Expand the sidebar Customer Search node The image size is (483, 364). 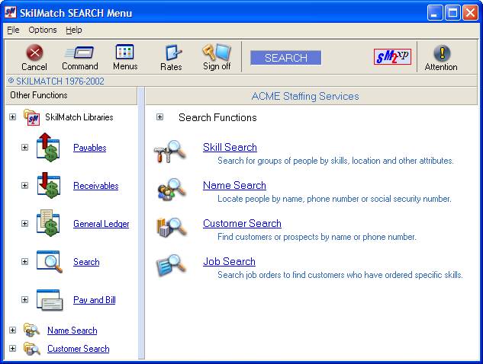pyautogui.click(x=12, y=349)
